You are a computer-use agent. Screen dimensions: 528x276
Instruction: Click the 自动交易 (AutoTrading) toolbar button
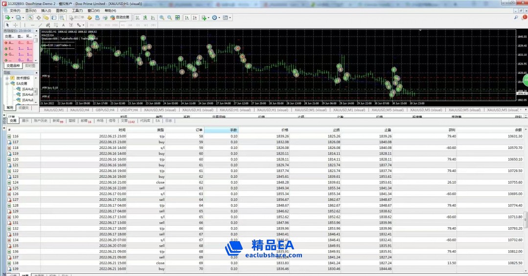tap(120, 18)
